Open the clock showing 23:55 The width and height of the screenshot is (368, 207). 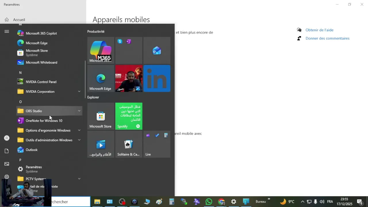pos(344,202)
